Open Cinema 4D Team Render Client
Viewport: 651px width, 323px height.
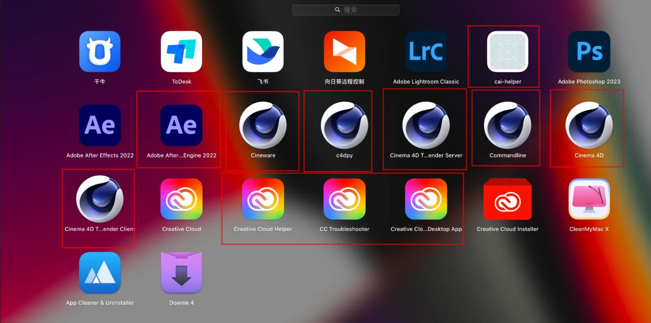(x=100, y=199)
